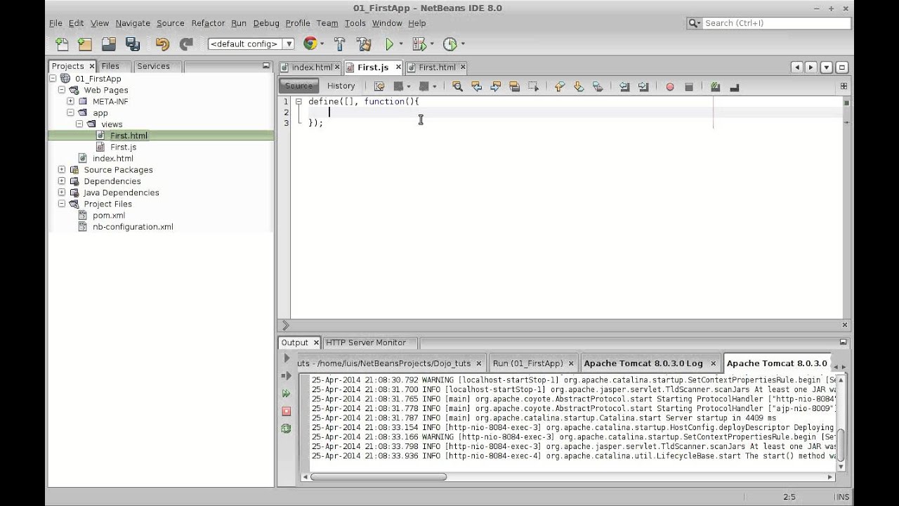Show opened documents list arrow button
The height and width of the screenshot is (506, 899).
point(827,67)
